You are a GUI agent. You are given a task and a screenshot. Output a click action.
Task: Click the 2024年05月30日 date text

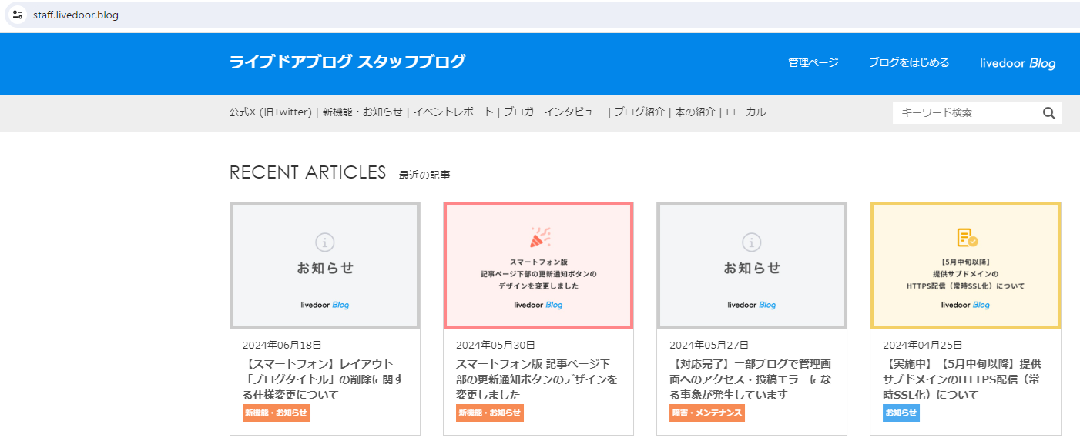pos(495,345)
